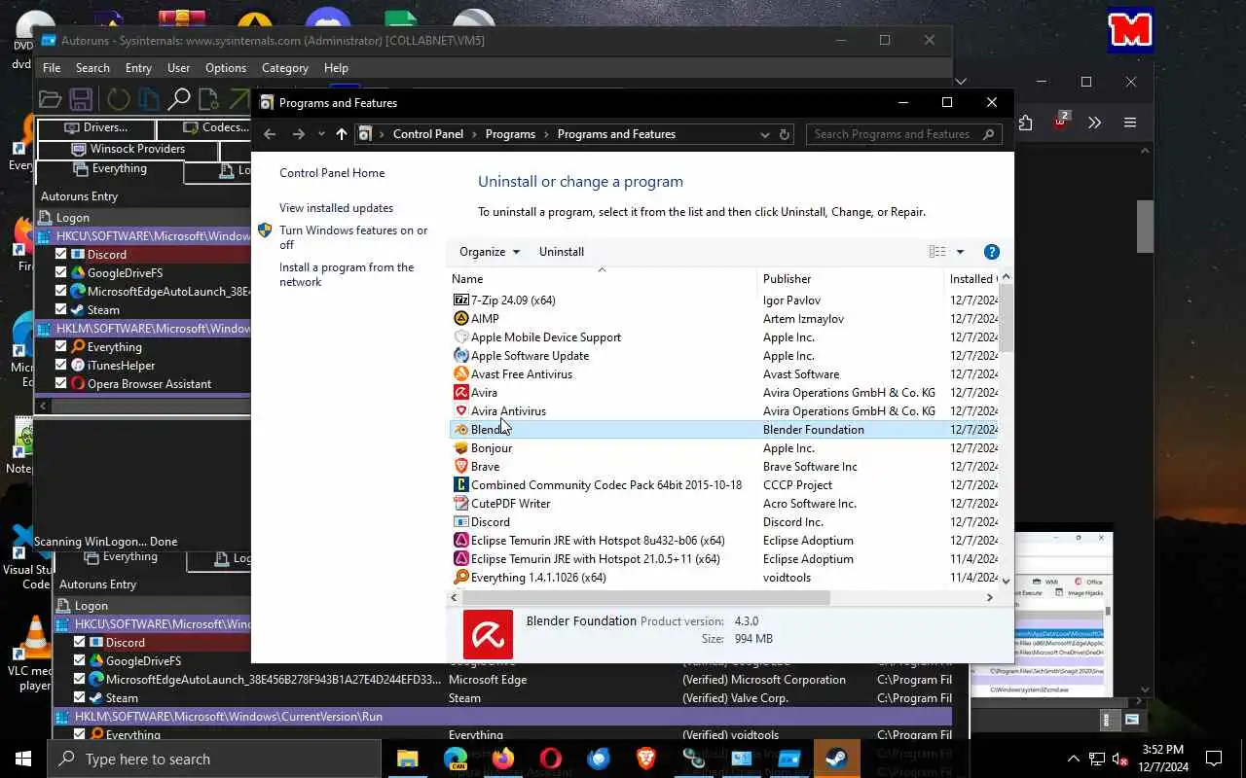
Task: Uncheck Steam in Autoruns window with menu bar
Action: (61, 310)
